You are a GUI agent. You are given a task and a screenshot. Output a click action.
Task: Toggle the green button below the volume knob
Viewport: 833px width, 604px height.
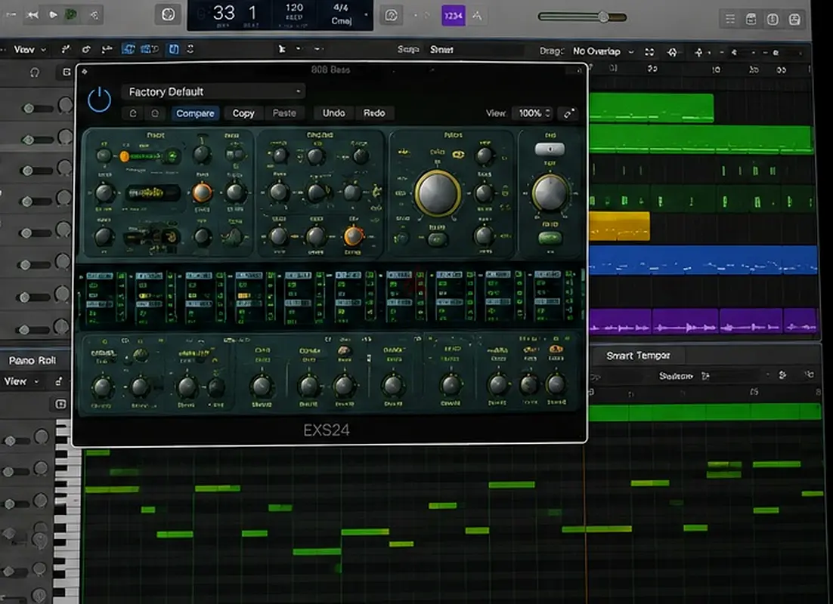(x=550, y=238)
